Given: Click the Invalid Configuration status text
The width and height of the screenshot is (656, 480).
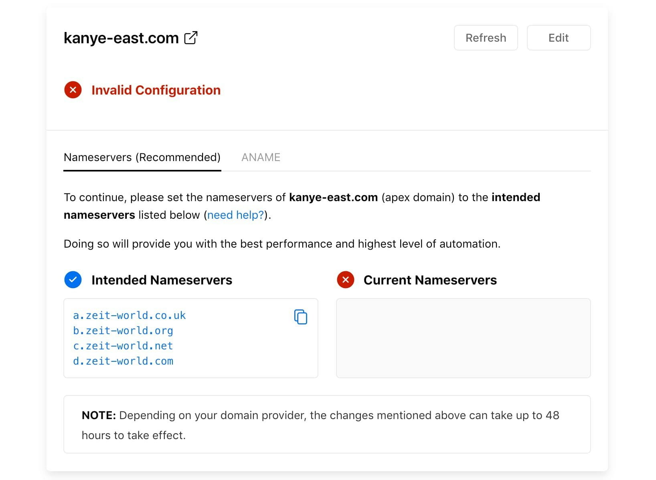Looking at the screenshot, I should pyautogui.click(x=156, y=90).
